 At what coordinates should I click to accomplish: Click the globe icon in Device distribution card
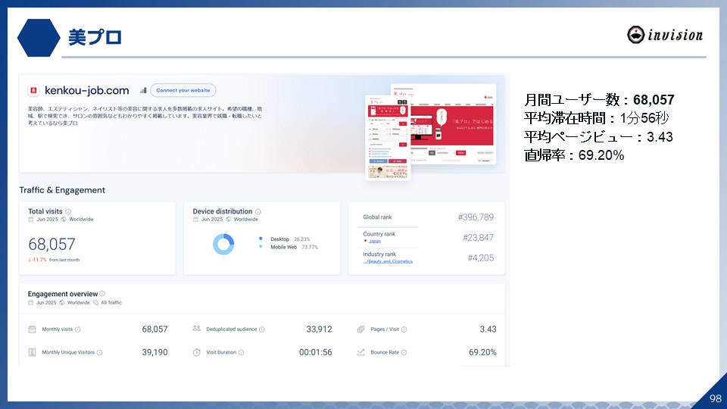(229, 220)
